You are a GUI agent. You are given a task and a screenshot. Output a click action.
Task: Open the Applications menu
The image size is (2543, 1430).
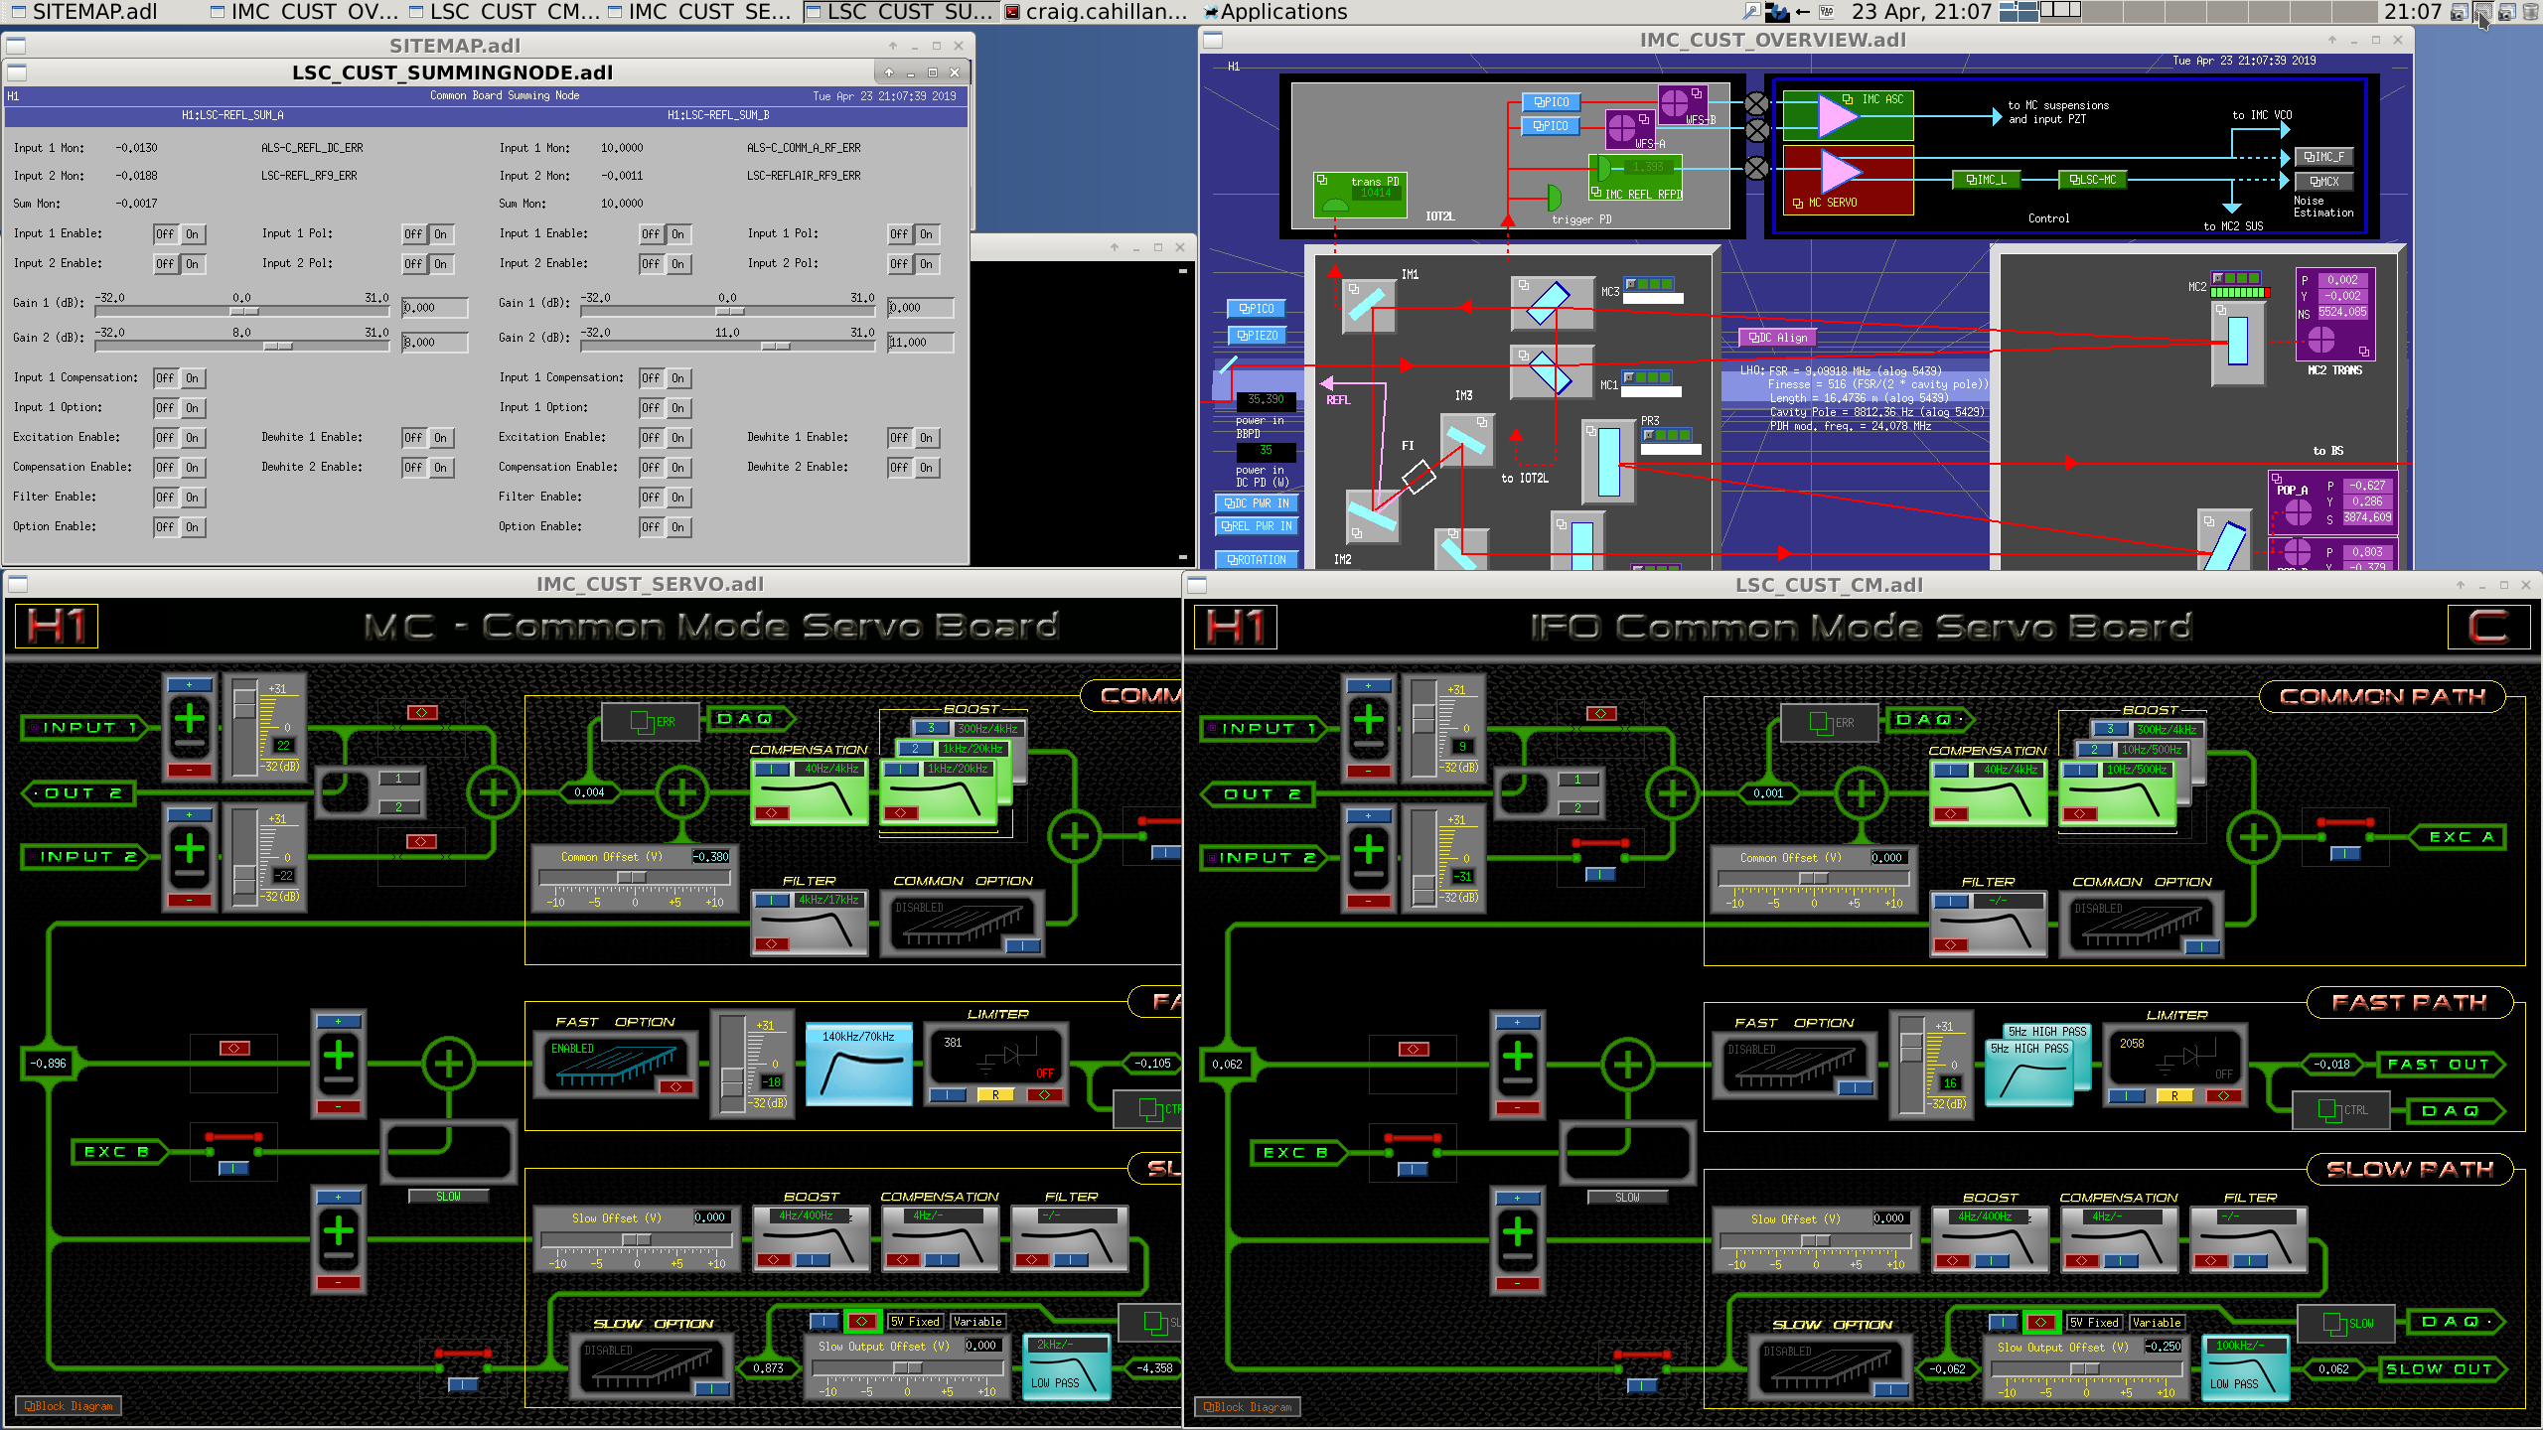click(1275, 12)
